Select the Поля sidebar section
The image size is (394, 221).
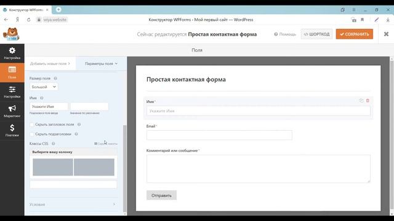pyautogui.click(x=12, y=72)
